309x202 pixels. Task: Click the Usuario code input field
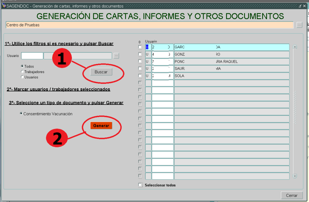[32, 56]
